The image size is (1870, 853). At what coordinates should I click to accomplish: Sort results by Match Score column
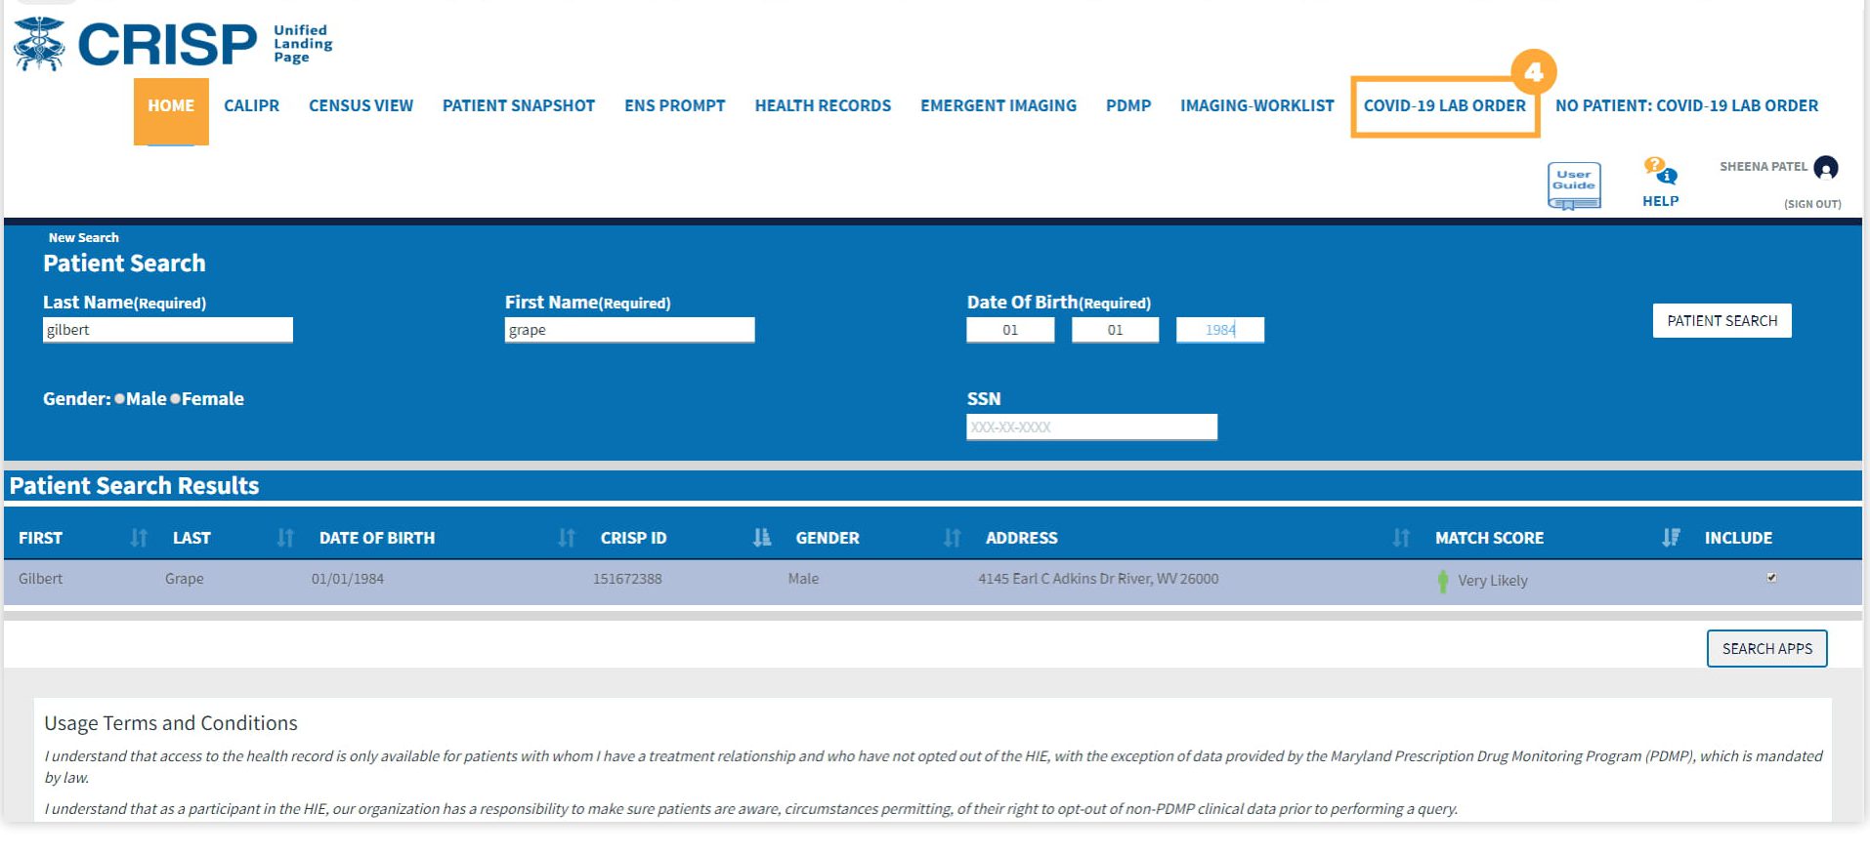1671,538
